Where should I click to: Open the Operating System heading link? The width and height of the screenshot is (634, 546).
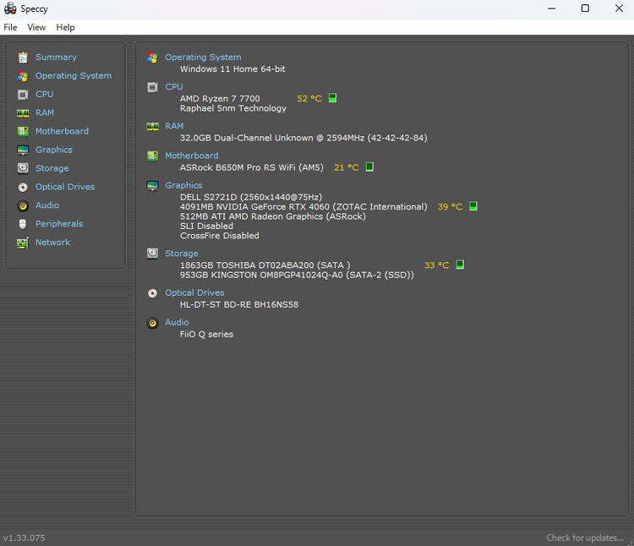tap(203, 57)
